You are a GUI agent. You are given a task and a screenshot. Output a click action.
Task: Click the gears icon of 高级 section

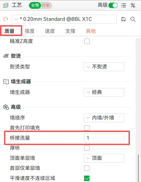6,107
